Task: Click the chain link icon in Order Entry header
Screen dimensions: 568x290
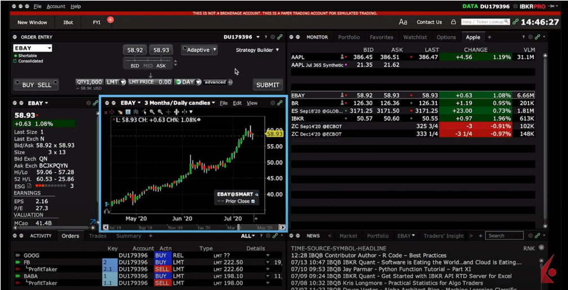Action: click(x=280, y=37)
